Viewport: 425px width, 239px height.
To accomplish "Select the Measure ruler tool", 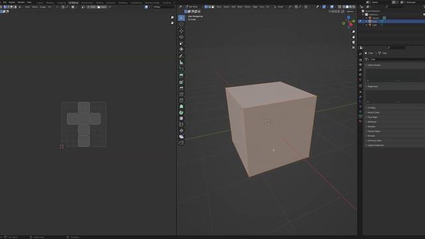I will [x=181, y=62].
